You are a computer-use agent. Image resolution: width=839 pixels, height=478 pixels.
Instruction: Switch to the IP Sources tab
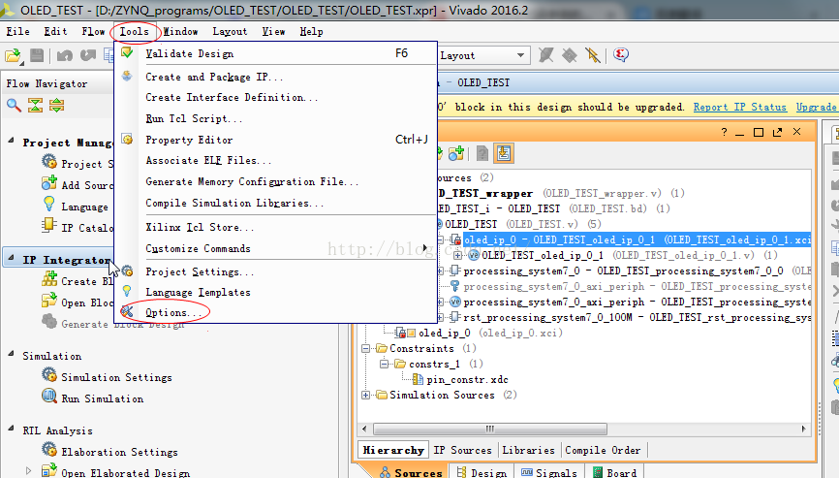click(462, 450)
